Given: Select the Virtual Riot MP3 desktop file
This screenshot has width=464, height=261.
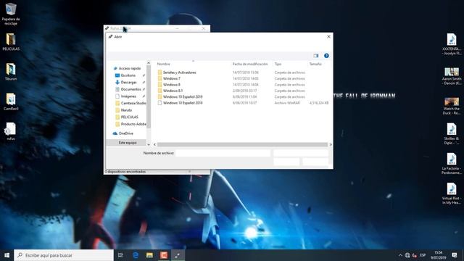Looking at the screenshot, I should tap(452, 194).
